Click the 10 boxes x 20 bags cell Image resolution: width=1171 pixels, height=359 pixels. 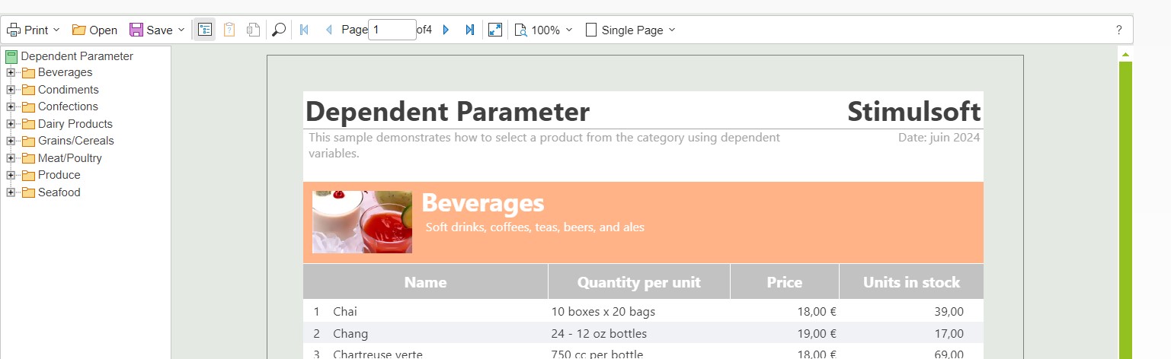(603, 312)
